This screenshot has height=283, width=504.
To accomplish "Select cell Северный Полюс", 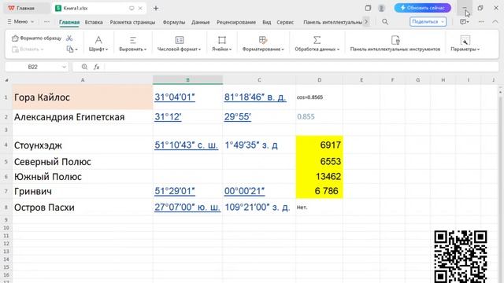I will click(83, 162).
